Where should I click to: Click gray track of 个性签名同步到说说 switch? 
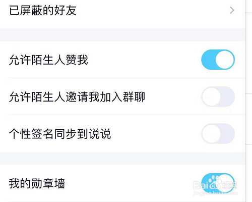click(228, 133)
